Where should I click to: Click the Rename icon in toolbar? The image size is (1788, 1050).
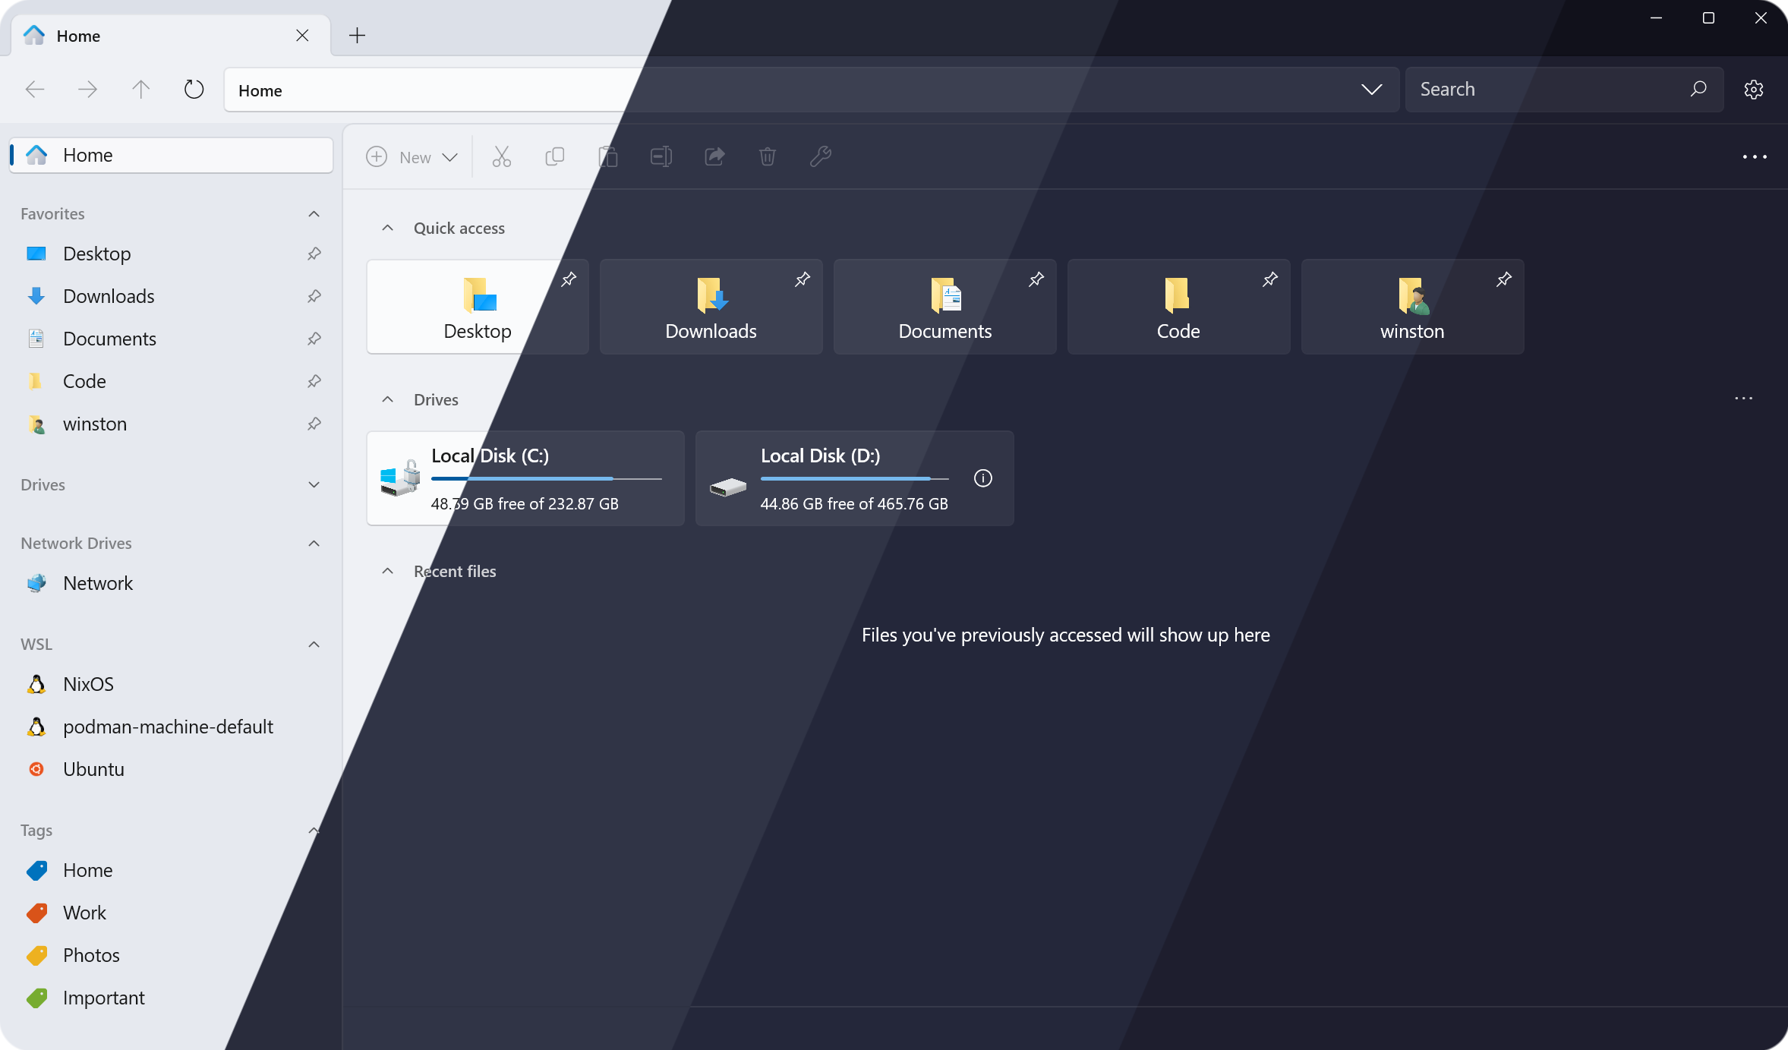pyautogui.click(x=661, y=156)
